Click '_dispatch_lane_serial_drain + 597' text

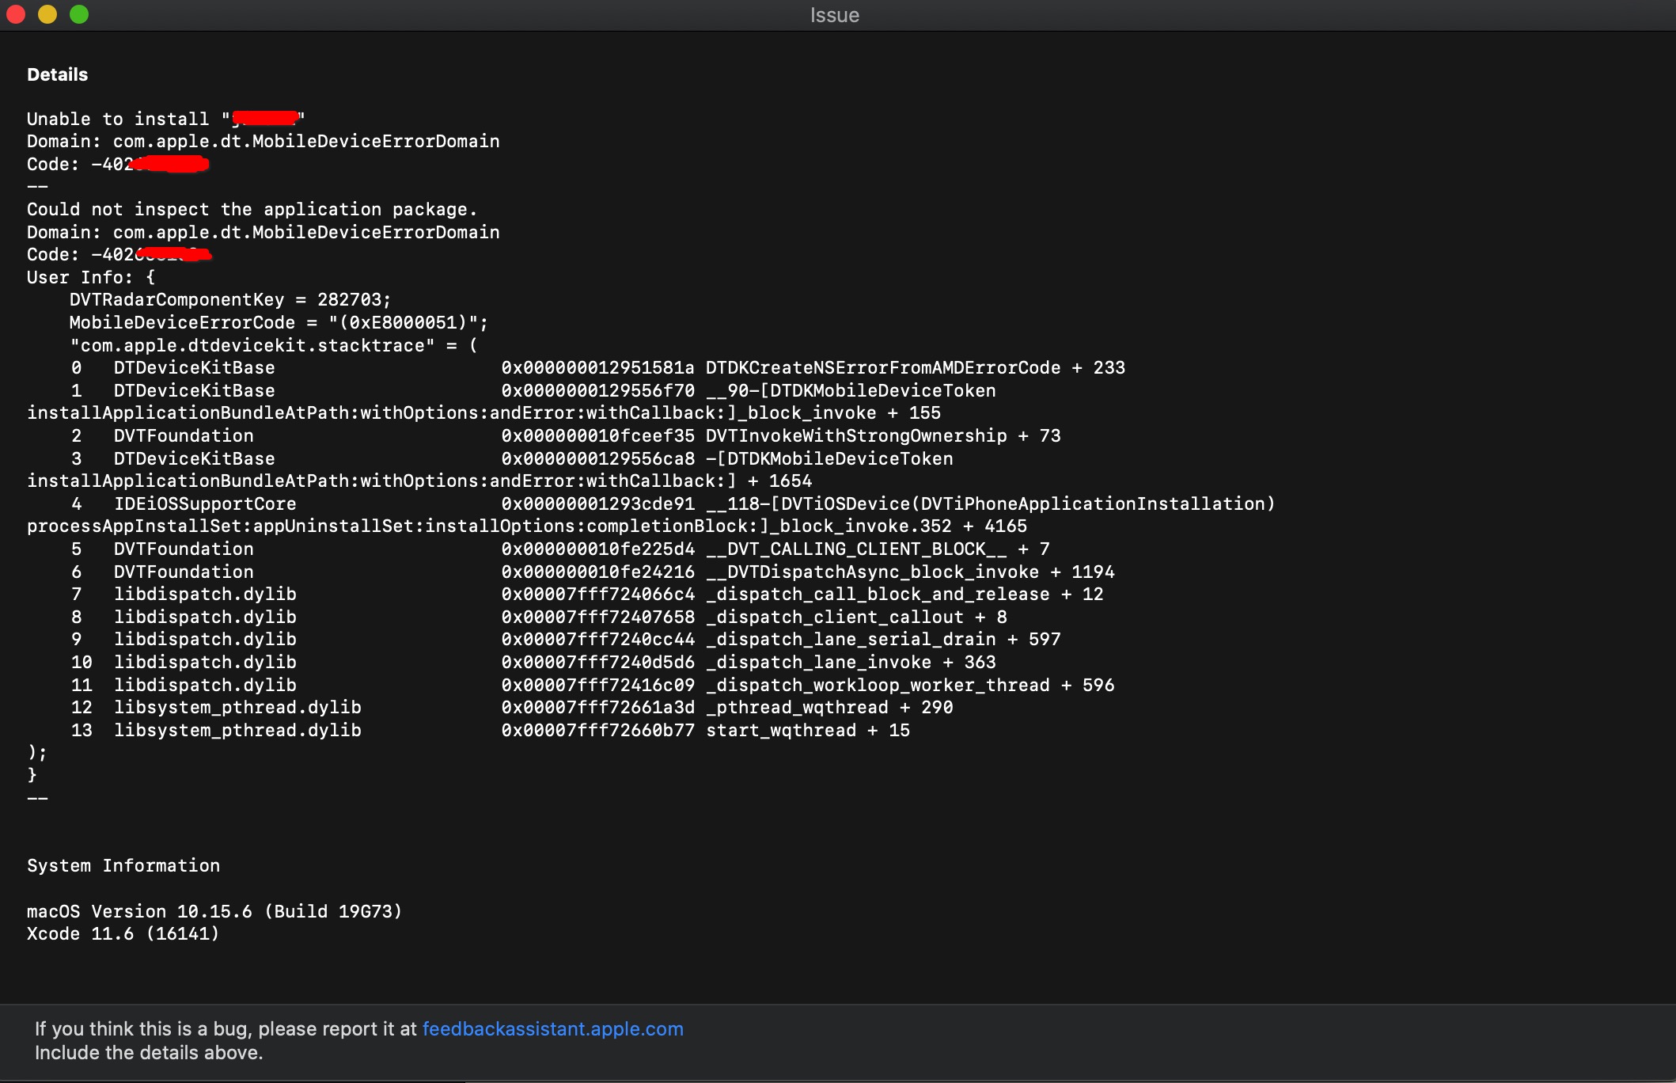click(x=883, y=639)
